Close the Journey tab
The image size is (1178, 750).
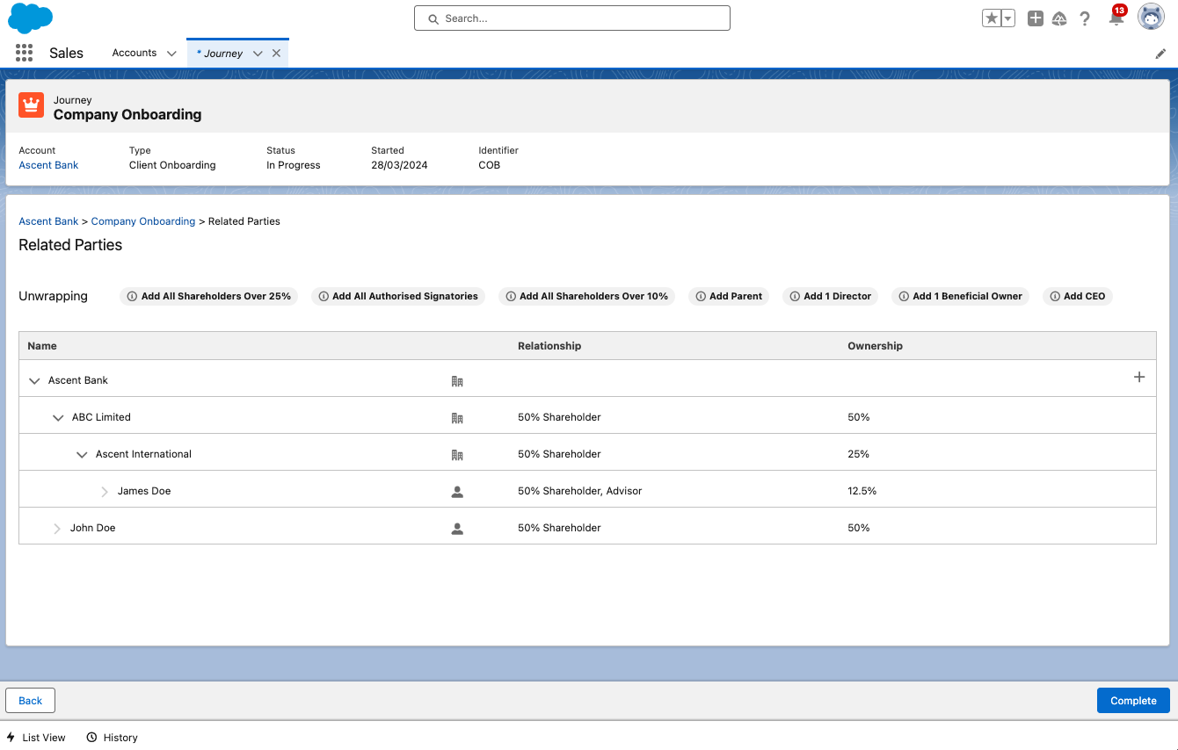276,54
